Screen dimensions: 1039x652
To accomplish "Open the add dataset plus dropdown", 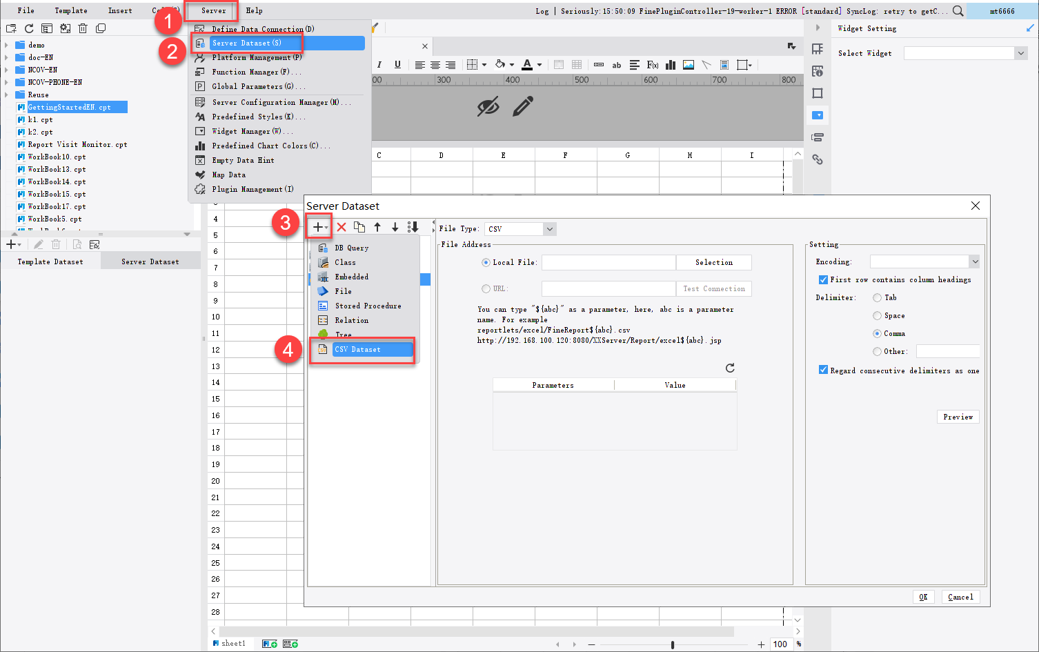I will (320, 226).
